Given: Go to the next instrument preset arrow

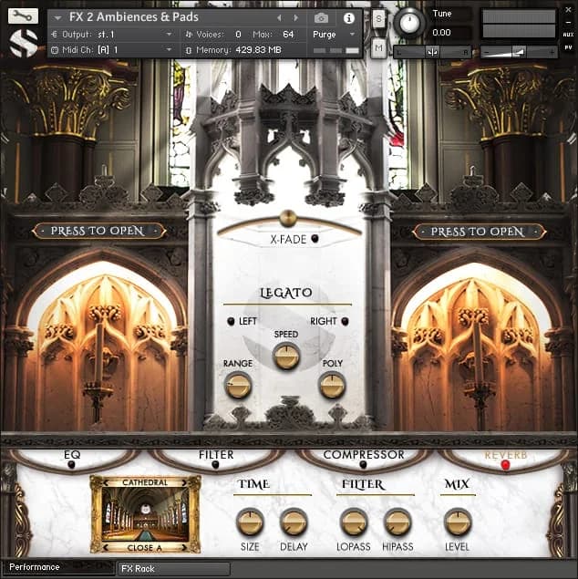Looking at the screenshot, I should [x=294, y=17].
